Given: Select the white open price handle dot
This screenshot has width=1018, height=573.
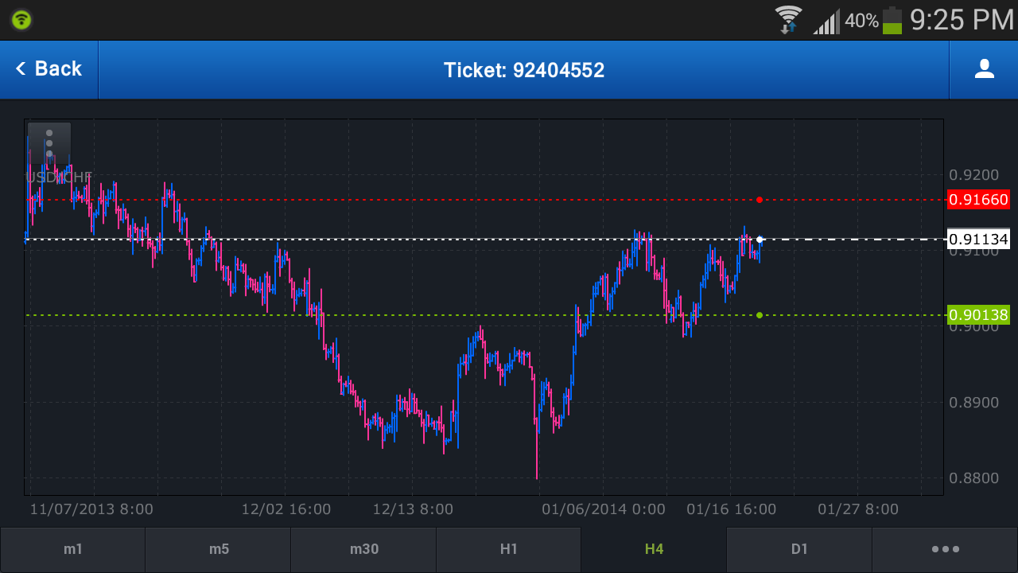Looking at the screenshot, I should click(x=760, y=239).
